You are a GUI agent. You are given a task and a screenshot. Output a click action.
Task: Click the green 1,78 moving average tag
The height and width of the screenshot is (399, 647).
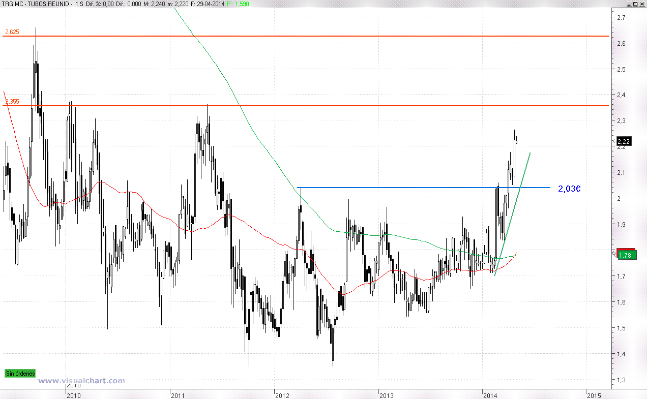626,255
